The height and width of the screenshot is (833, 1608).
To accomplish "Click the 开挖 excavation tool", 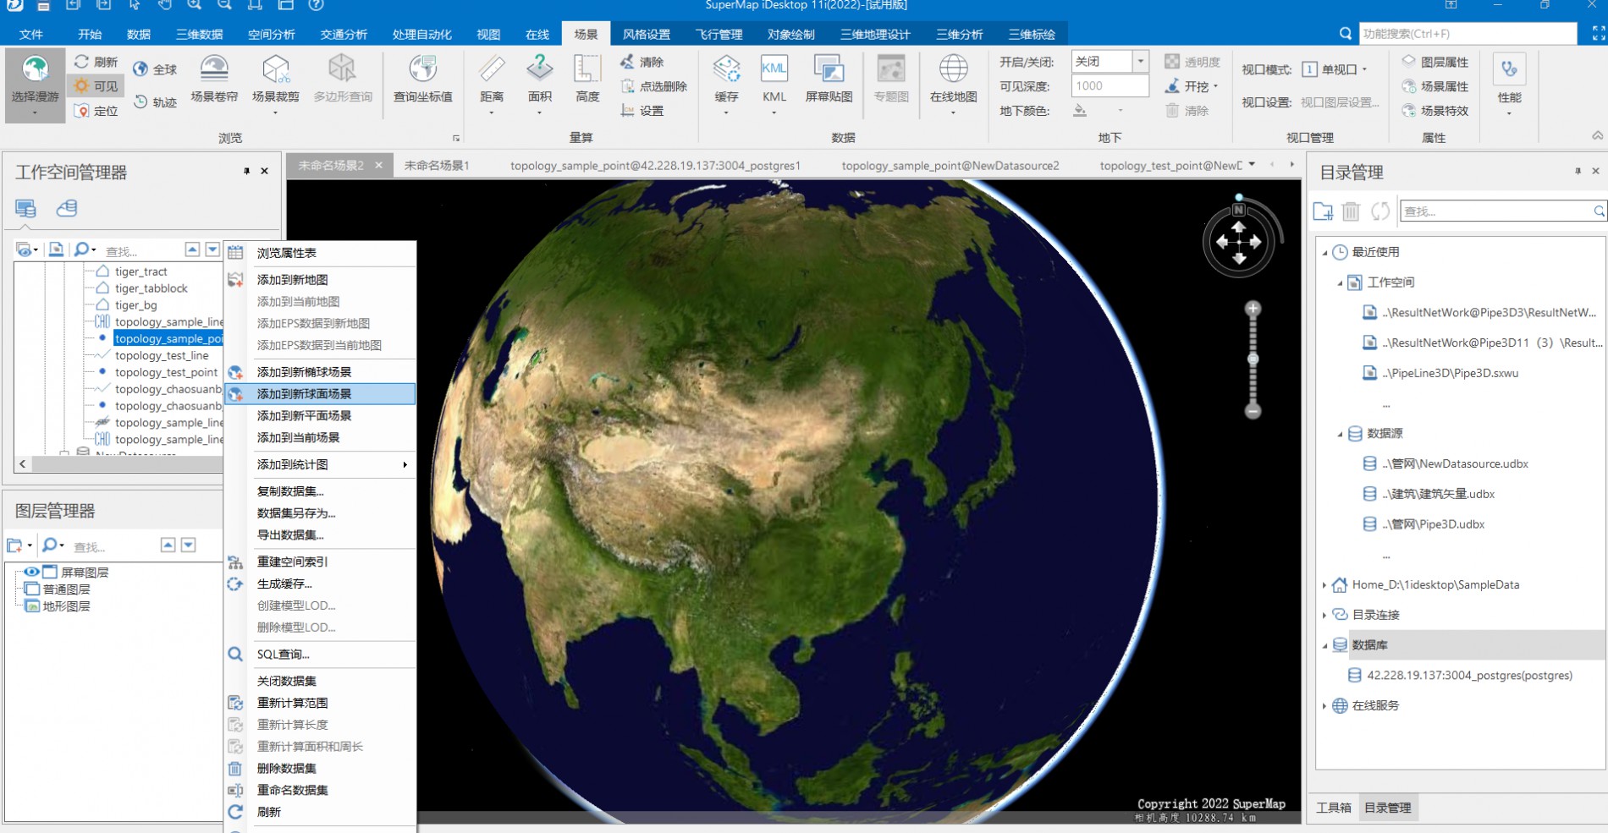I will pyautogui.click(x=1191, y=86).
